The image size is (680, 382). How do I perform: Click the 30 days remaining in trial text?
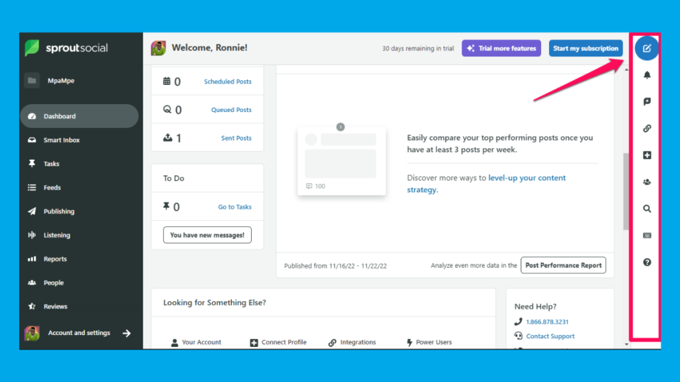418,48
